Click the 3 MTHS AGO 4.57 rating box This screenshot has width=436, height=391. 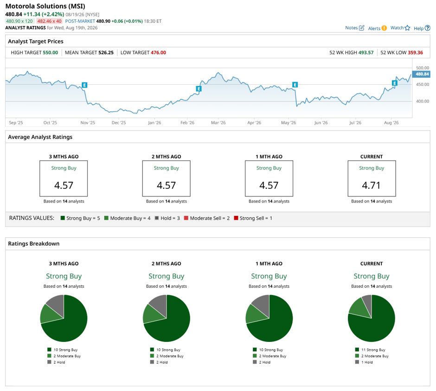(64, 178)
